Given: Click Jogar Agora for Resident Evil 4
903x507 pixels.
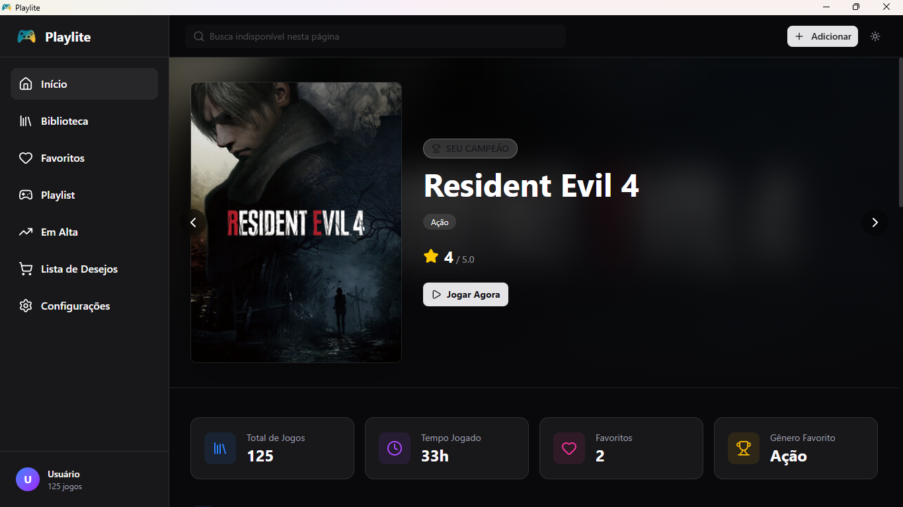Looking at the screenshot, I should pyautogui.click(x=465, y=294).
